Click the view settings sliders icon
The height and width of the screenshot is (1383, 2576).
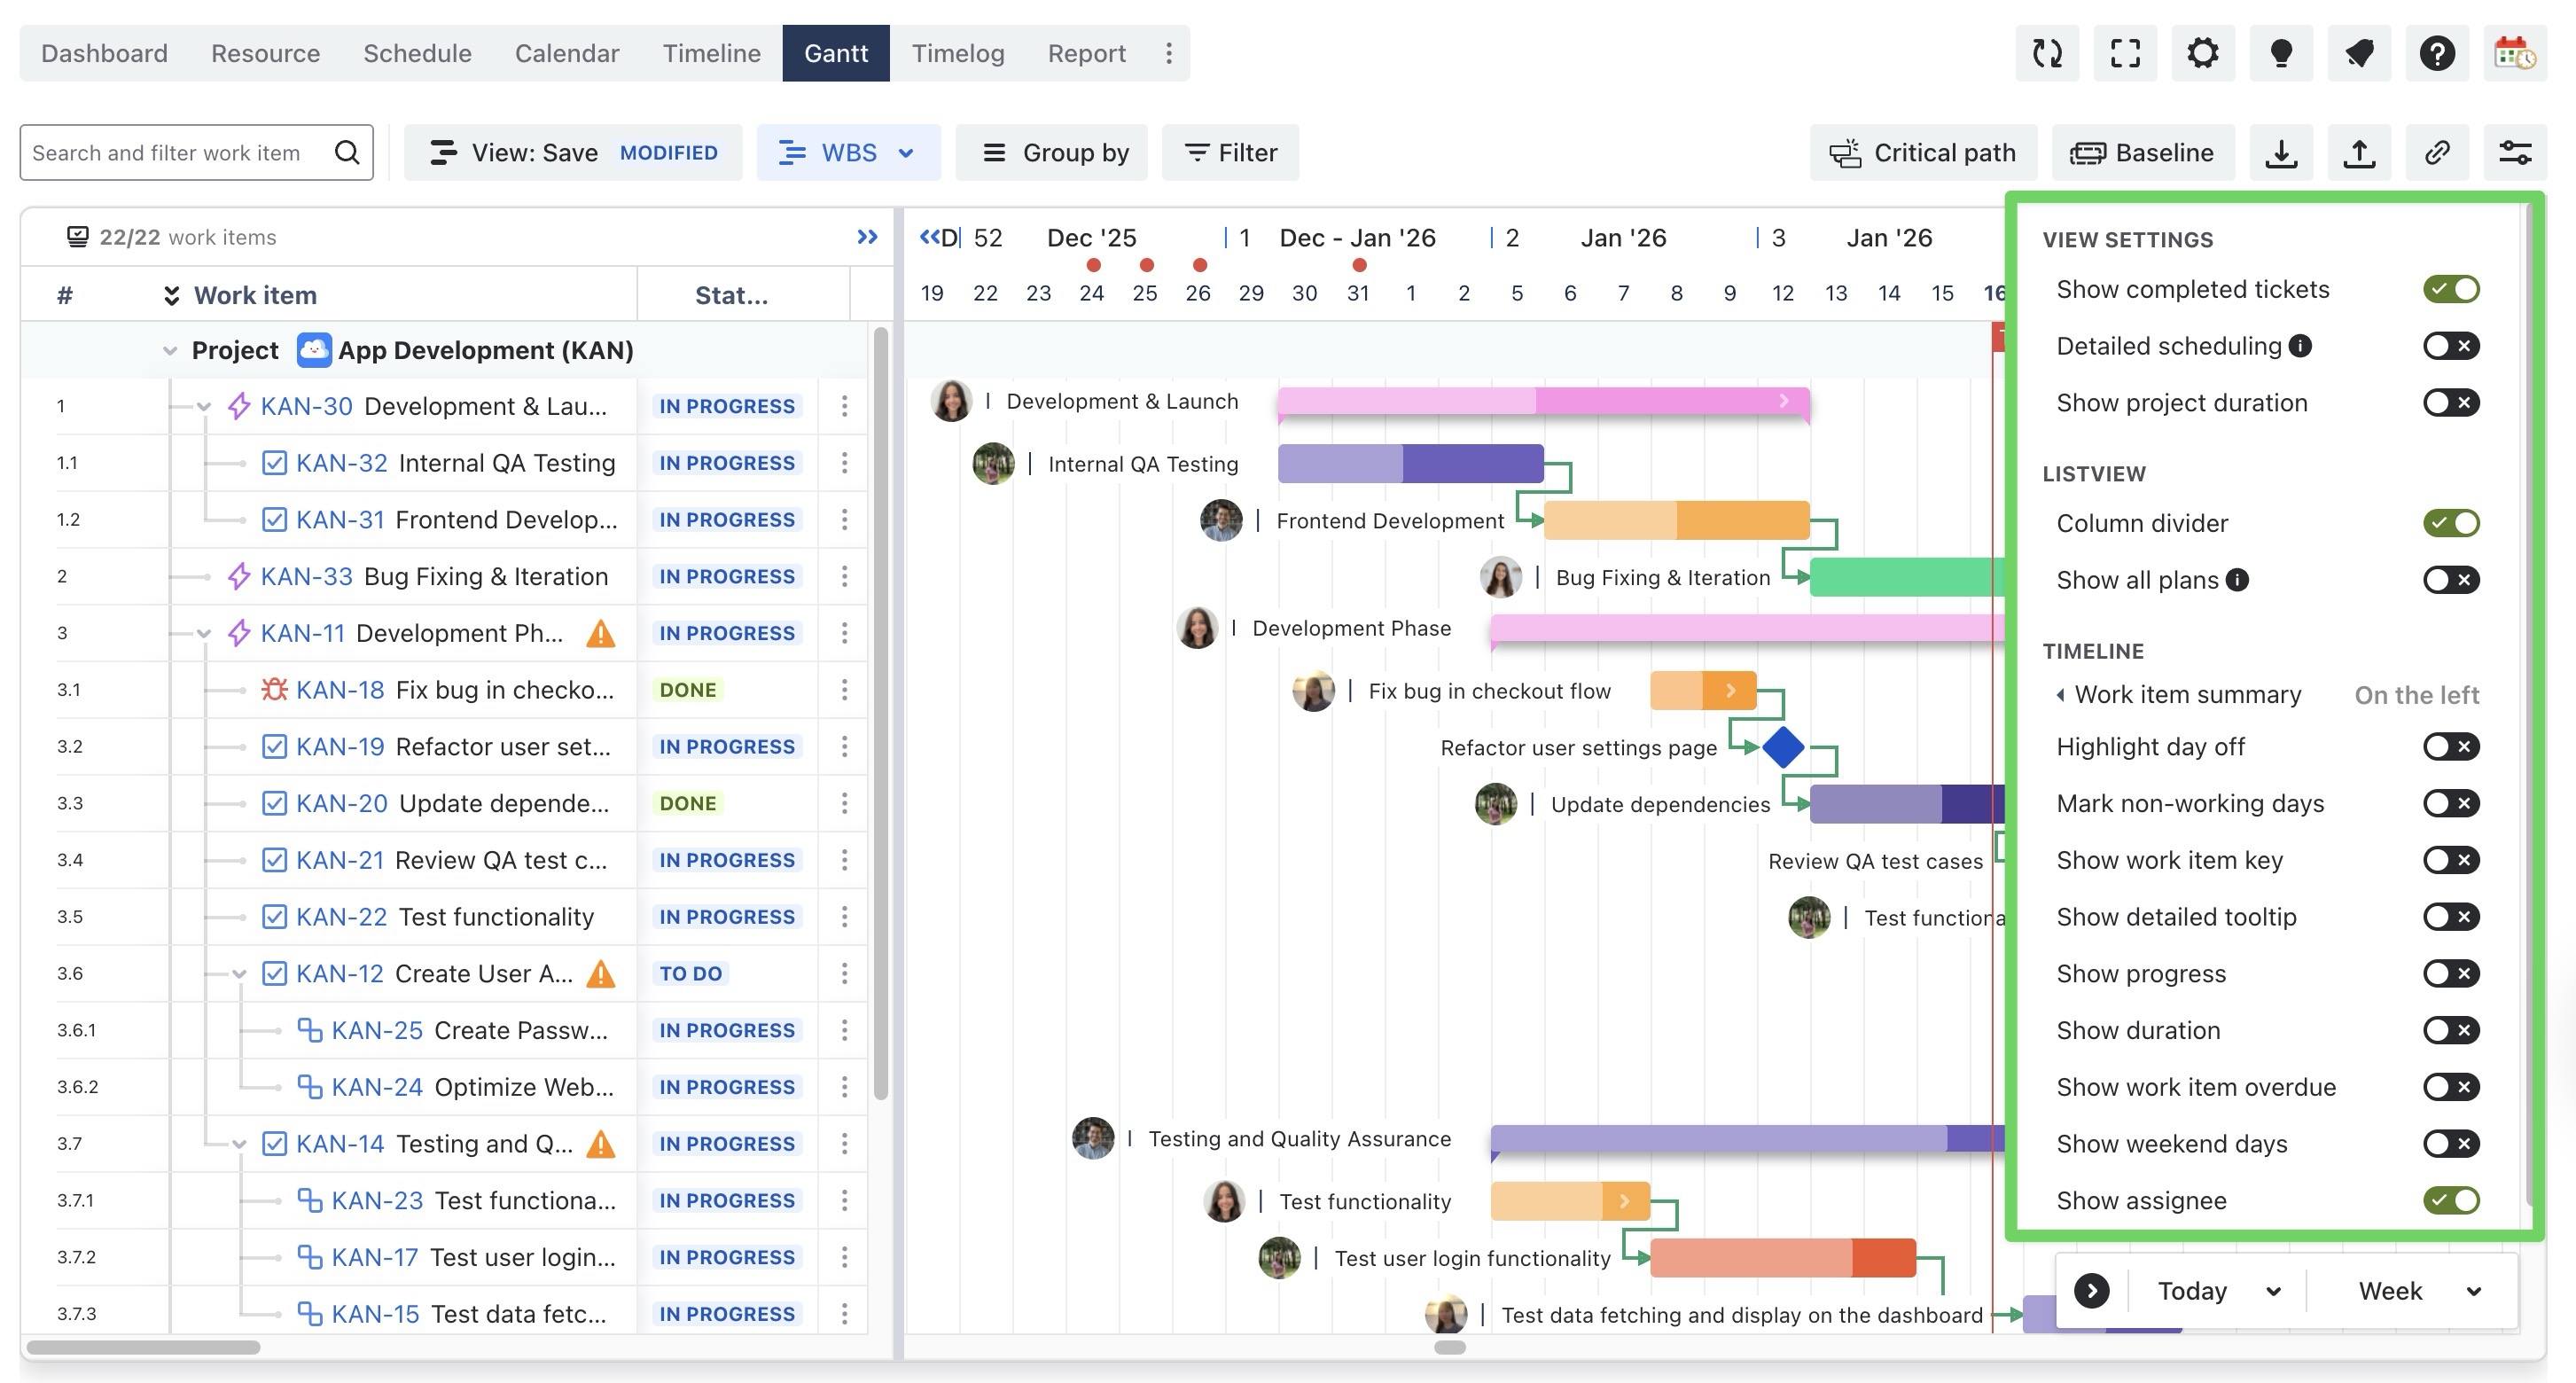[x=2515, y=153]
